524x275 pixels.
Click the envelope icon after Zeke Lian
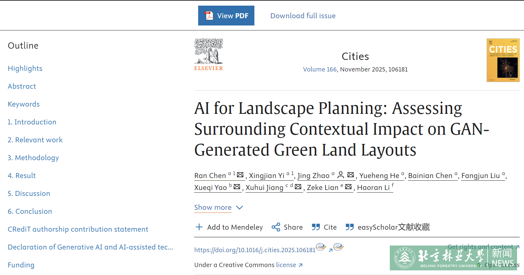(348, 187)
